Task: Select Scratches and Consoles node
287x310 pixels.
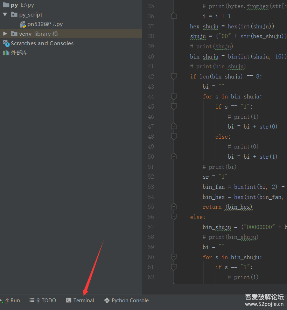Action: [42, 43]
